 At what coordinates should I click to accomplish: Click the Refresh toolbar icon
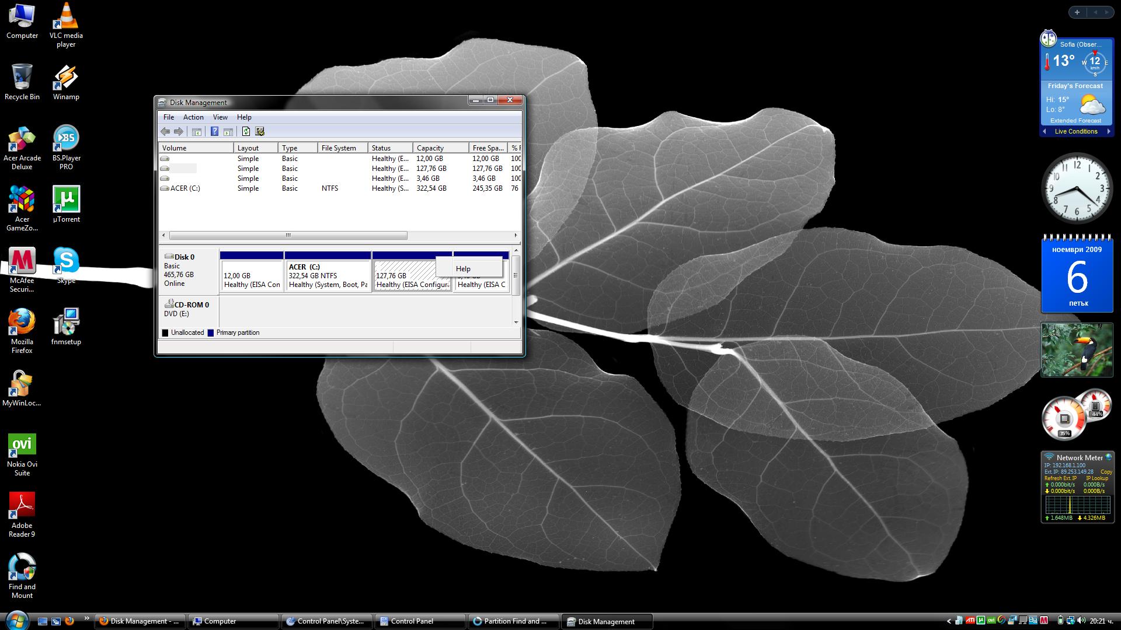tap(246, 132)
